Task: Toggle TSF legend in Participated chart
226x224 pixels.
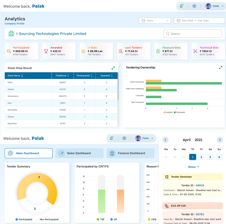Action: [x=100, y=219]
